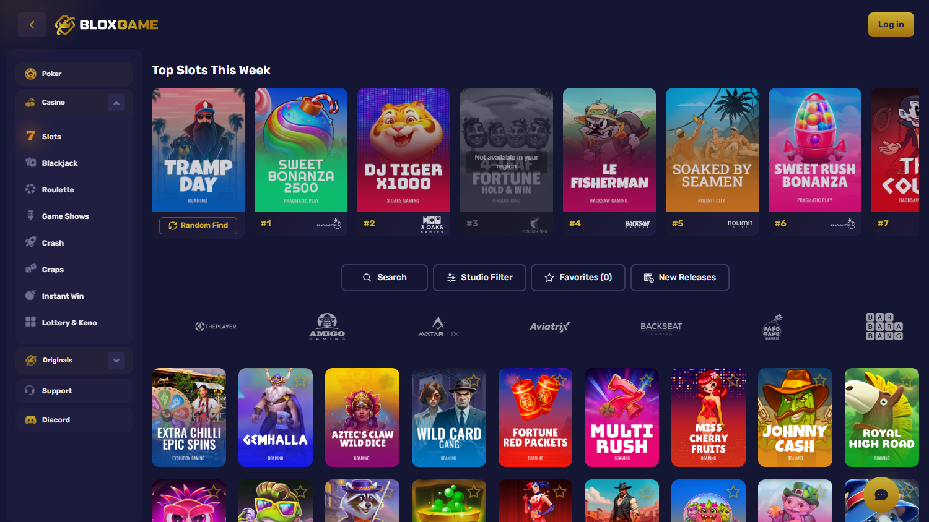Open DJ Tiger X1000 slot
The width and height of the screenshot is (929, 522).
[404, 150]
